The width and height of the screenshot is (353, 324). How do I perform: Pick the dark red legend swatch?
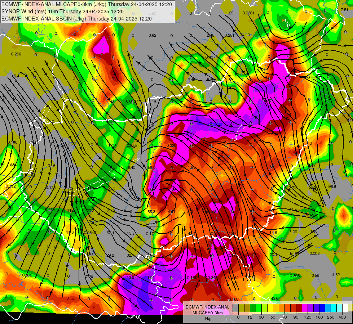(299, 308)
